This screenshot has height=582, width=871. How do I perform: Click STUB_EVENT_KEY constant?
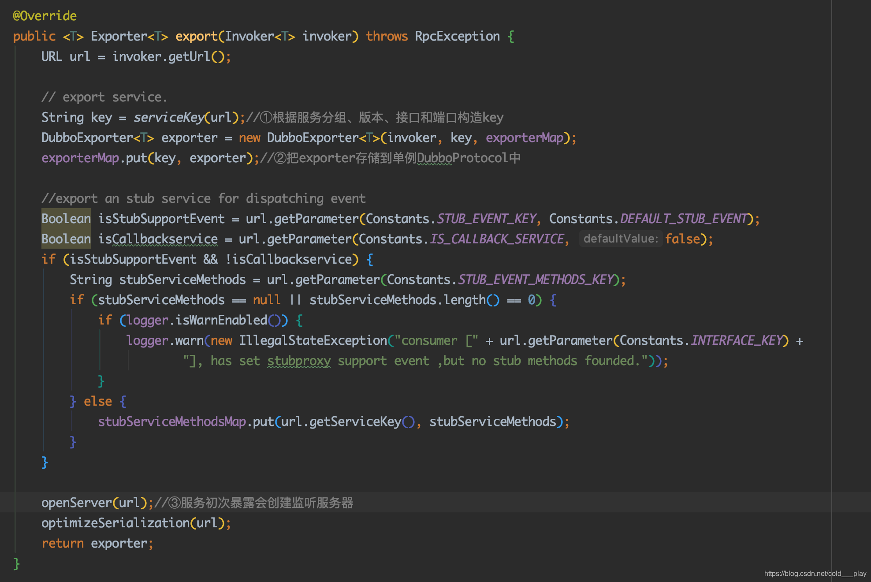coord(487,219)
